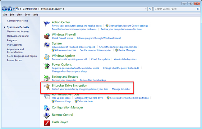This screenshot has height=129, width=202.
Task: Go back with the Back arrow button
Action: tap(5, 9)
